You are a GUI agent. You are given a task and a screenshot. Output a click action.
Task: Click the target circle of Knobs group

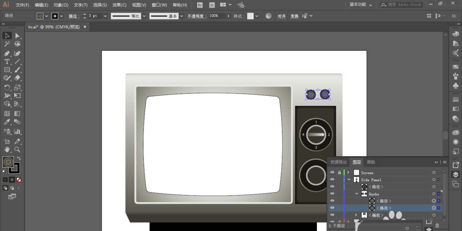pyautogui.click(x=434, y=194)
